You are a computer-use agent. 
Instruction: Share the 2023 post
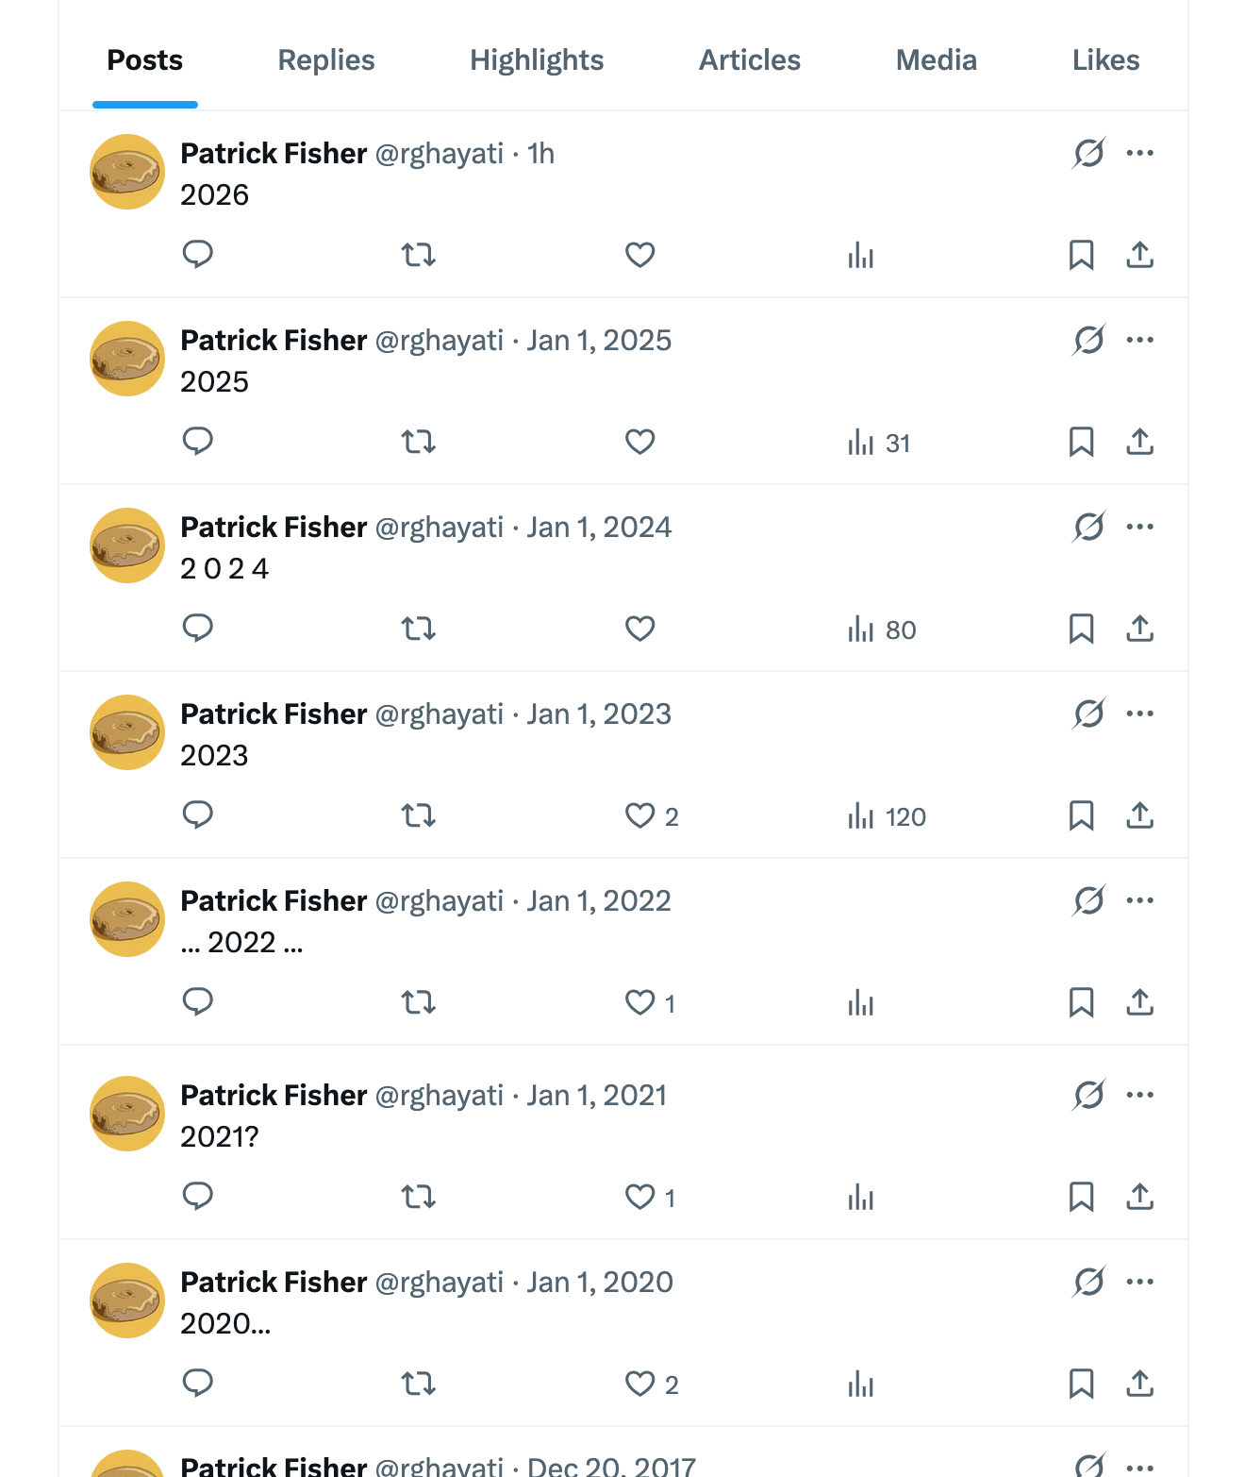coord(1140,815)
